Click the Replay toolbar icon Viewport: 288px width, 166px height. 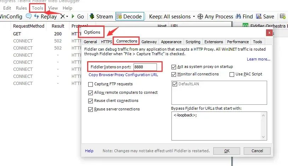36,16
